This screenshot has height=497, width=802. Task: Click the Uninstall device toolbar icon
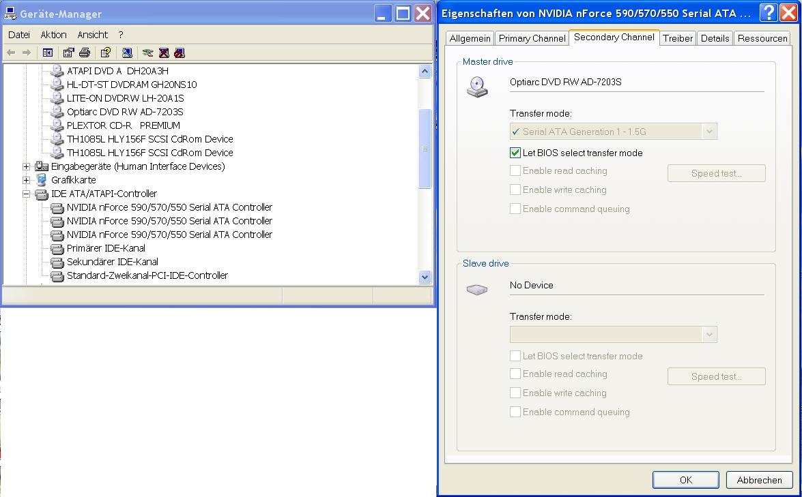164,52
